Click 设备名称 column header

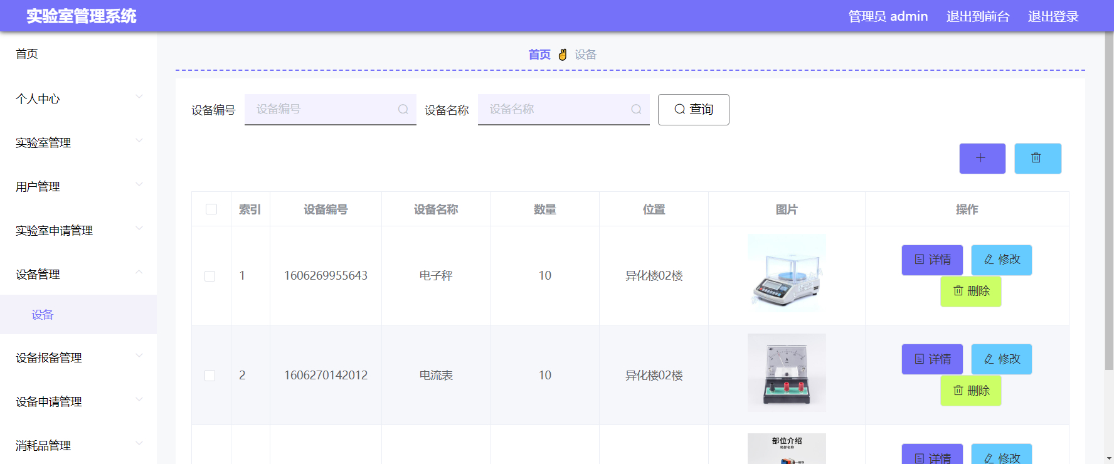[436, 209]
